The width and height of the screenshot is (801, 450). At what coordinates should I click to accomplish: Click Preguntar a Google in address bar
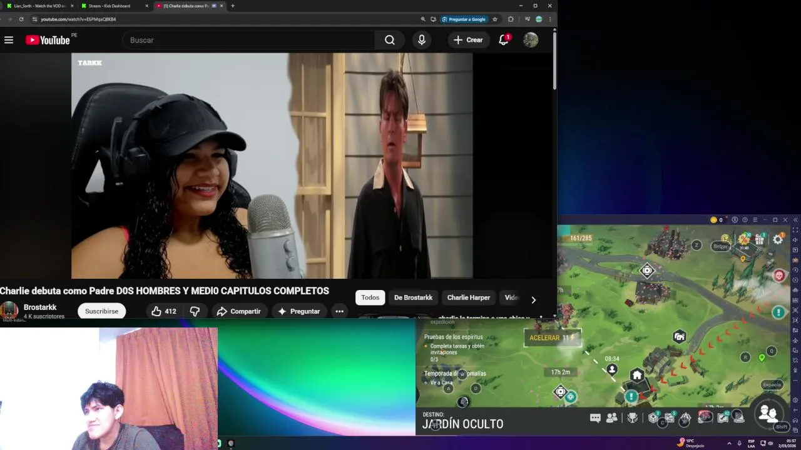point(464,19)
